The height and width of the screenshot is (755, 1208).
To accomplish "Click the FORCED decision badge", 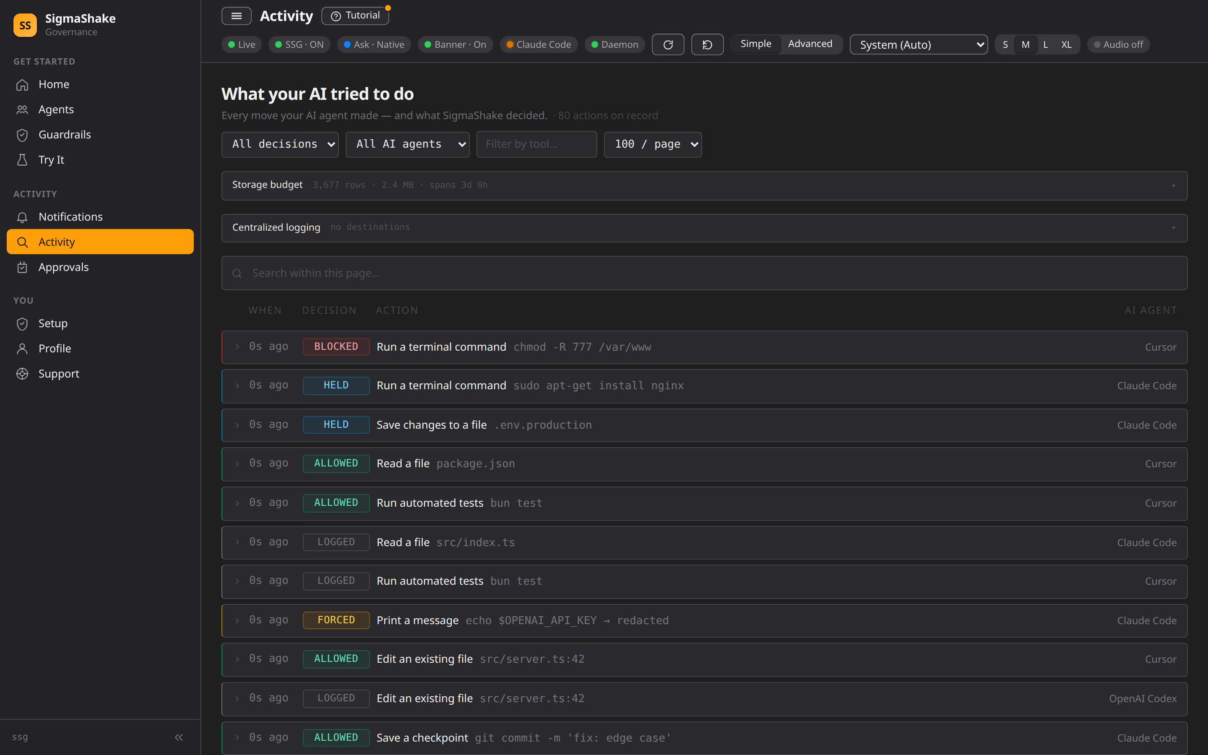I will pos(336,620).
